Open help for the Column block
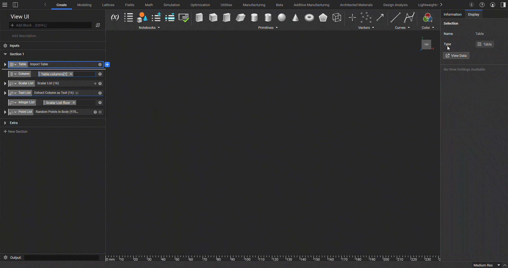The image size is (508, 268). (100, 74)
